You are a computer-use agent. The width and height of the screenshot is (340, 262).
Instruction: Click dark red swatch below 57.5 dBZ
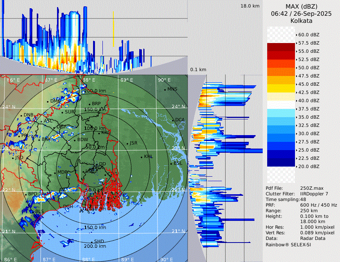pyautogui.click(x=281, y=47)
